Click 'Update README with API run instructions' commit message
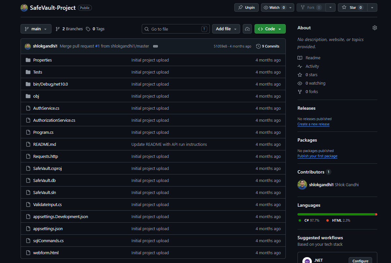The width and height of the screenshot is (391, 263). [x=169, y=144]
